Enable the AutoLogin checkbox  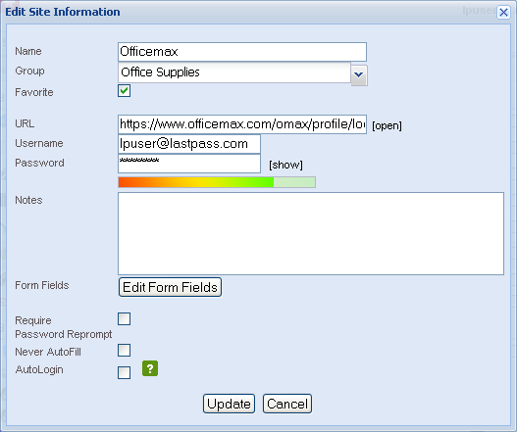(124, 372)
